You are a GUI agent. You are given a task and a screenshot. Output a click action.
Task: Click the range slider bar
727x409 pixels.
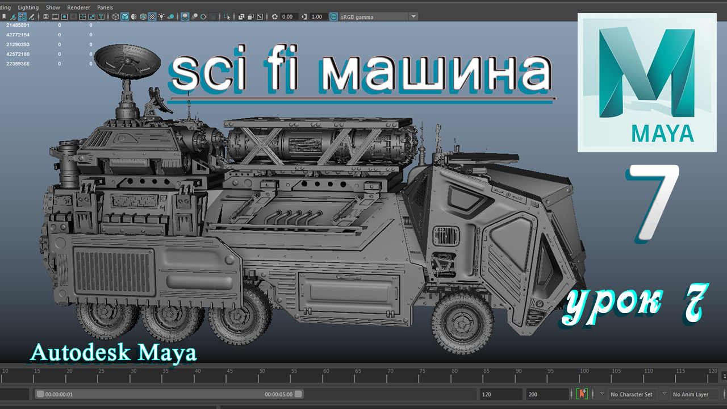click(169, 394)
